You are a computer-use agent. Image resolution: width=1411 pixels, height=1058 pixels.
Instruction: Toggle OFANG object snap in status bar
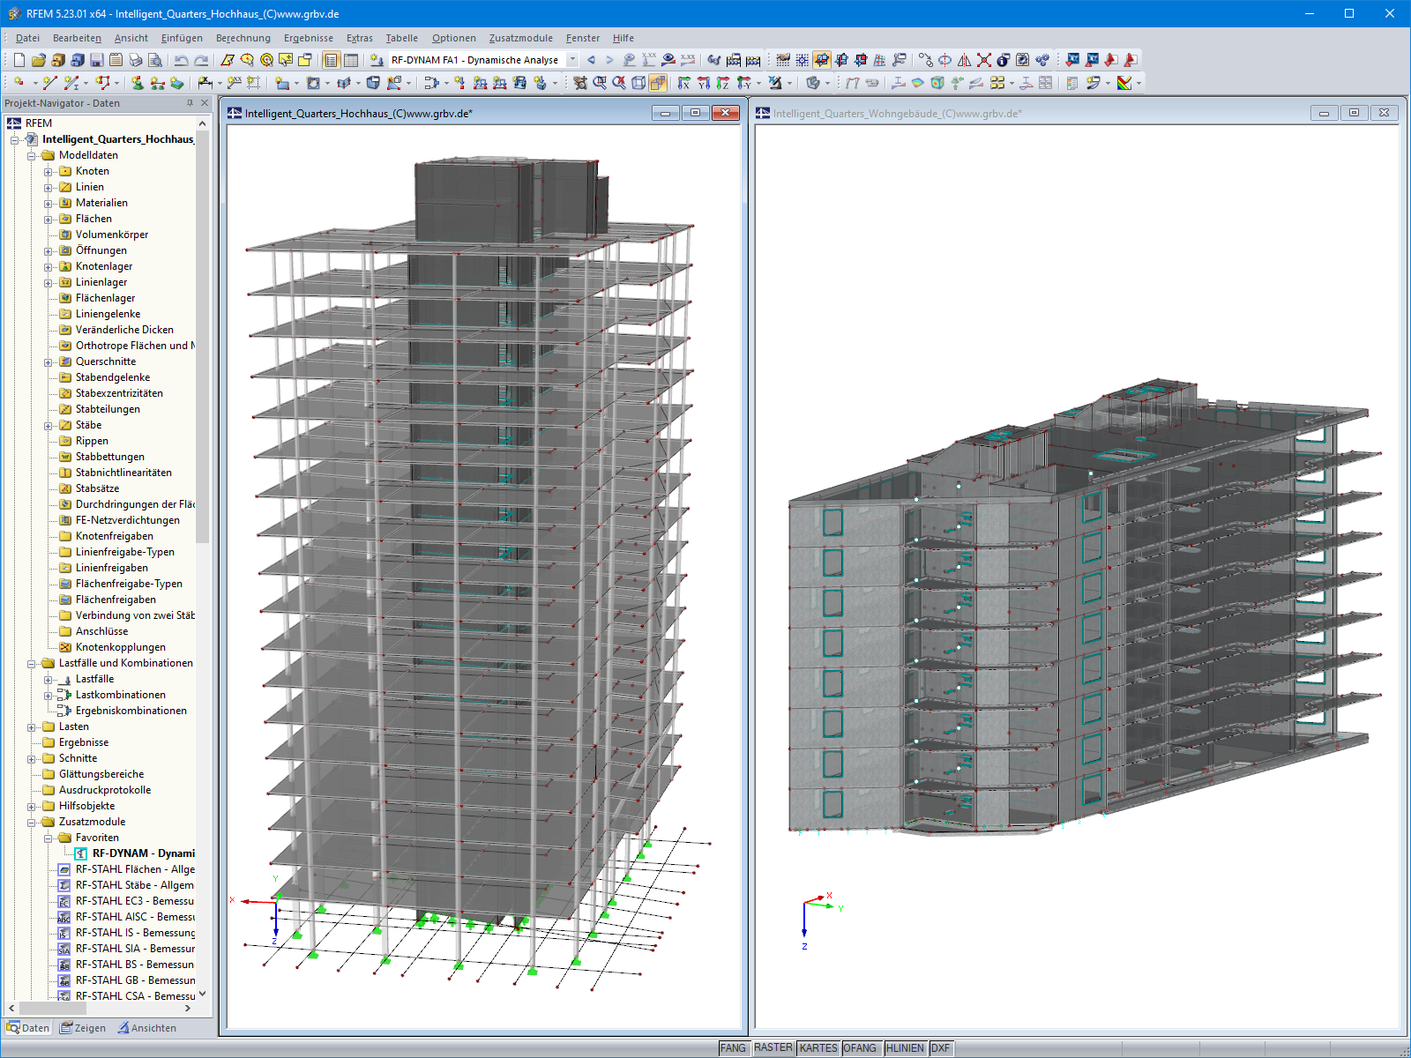[x=860, y=1048]
